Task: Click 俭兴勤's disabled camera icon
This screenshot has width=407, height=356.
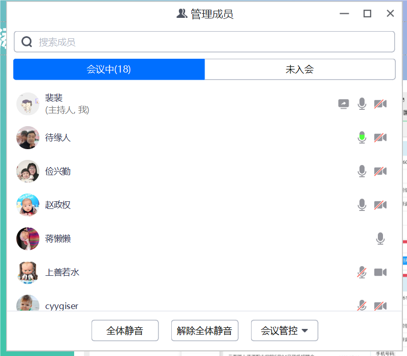Action: pos(380,171)
